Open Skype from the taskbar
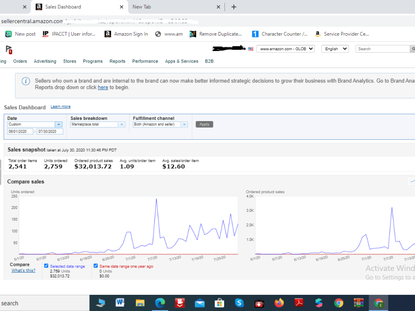The width and height of the screenshot is (415, 311). (x=239, y=303)
